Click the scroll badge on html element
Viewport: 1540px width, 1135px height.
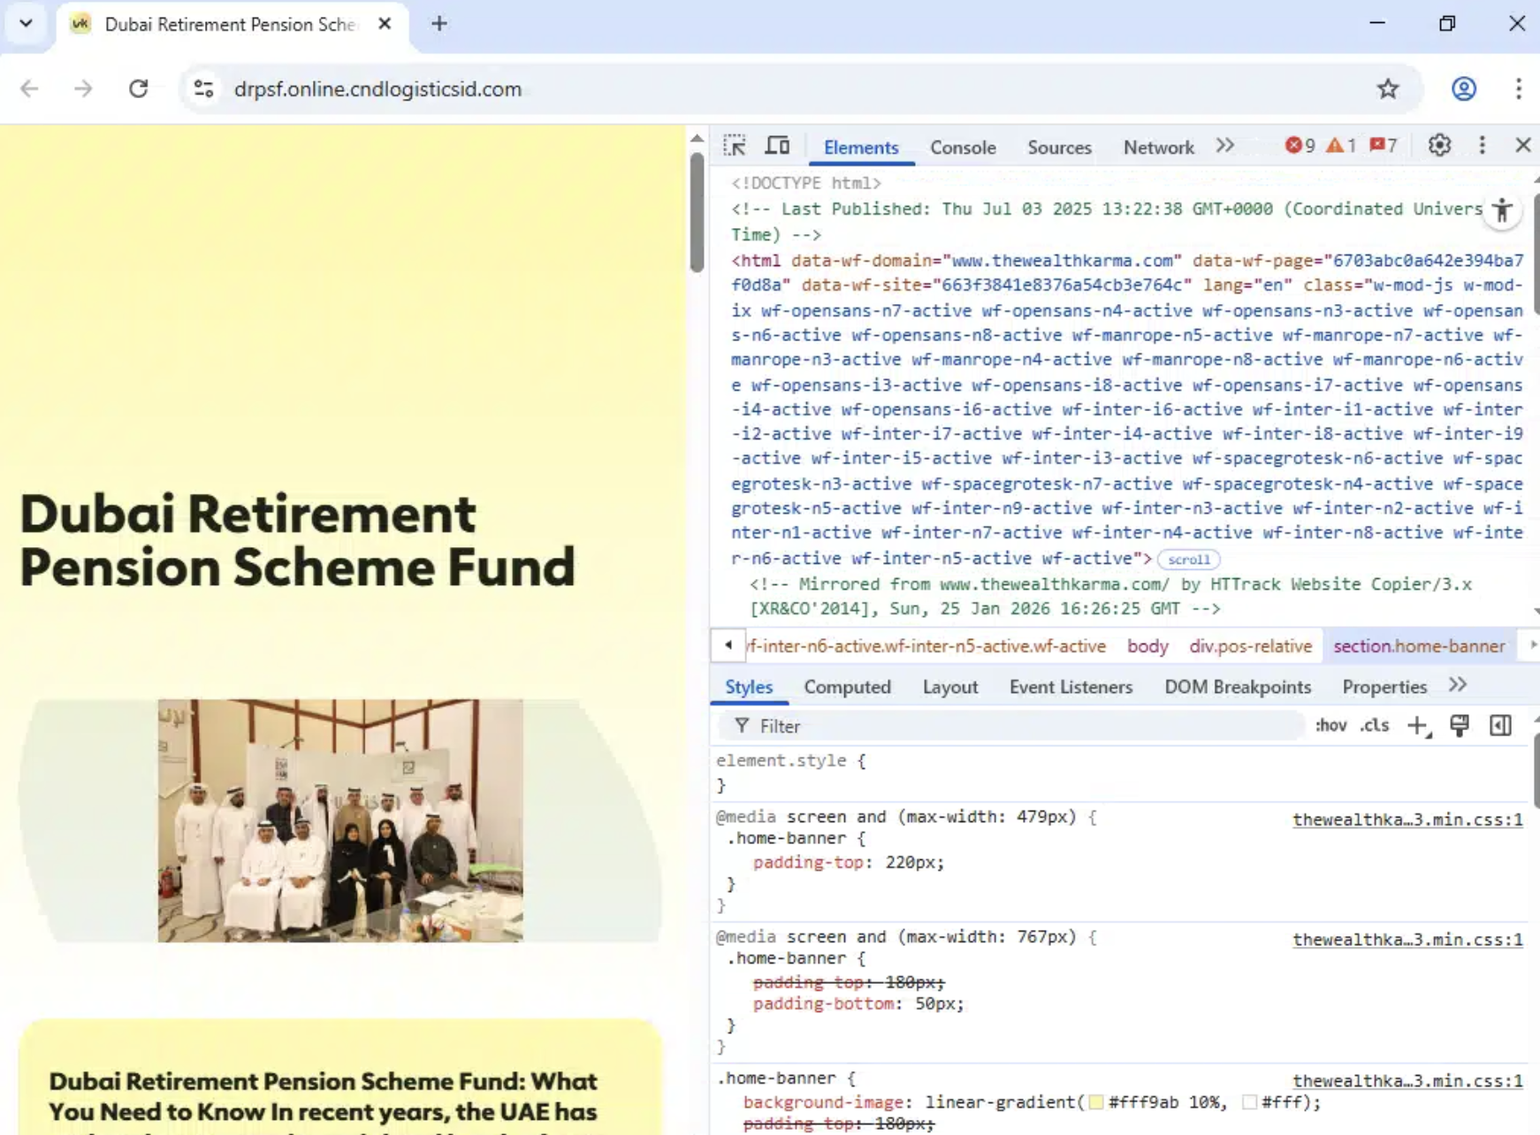pyautogui.click(x=1189, y=560)
